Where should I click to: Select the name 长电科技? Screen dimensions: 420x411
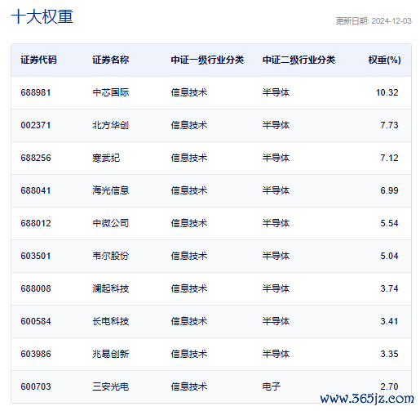tap(111, 321)
